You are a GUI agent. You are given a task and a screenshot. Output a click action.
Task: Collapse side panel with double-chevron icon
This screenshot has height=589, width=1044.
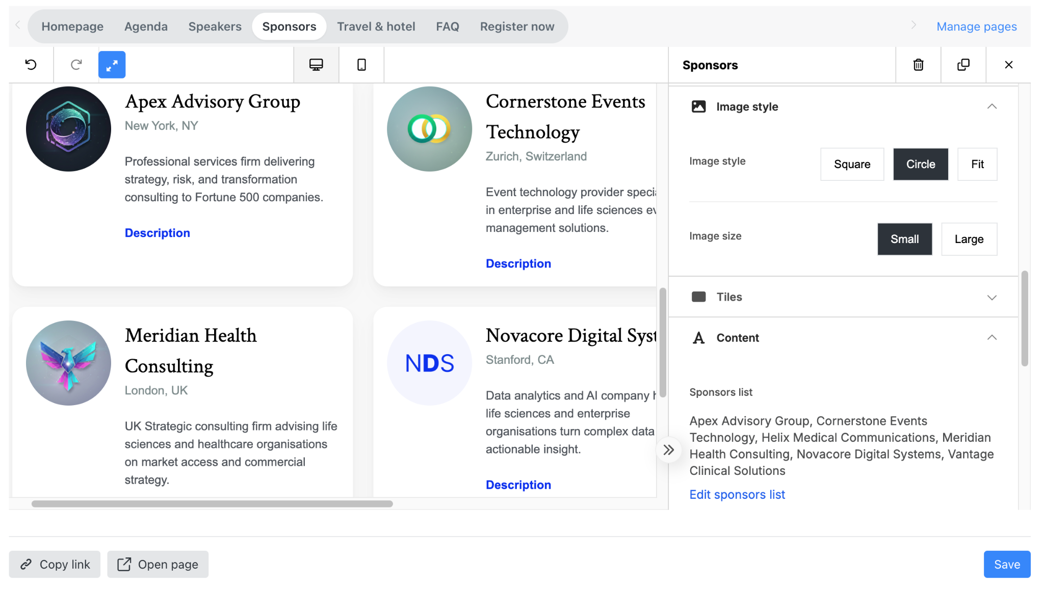[x=669, y=450]
